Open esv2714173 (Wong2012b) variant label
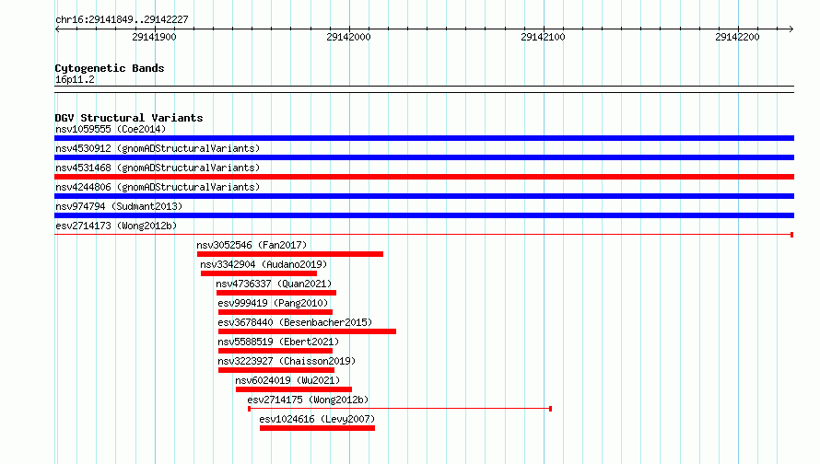 [116, 226]
